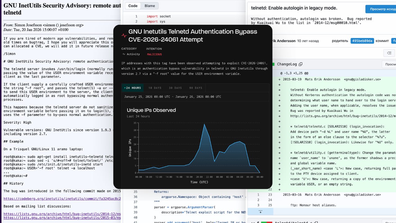Click the 'Returns:' docstring line in code

tap(161, 192)
